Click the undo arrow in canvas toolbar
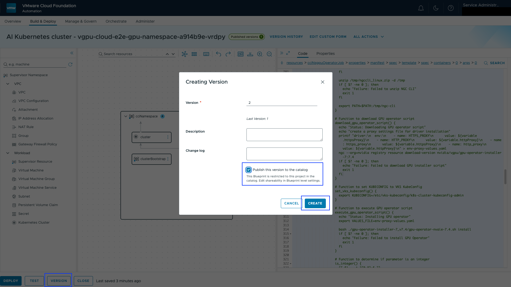This screenshot has width=511, height=287. click(x=218, y=54)
